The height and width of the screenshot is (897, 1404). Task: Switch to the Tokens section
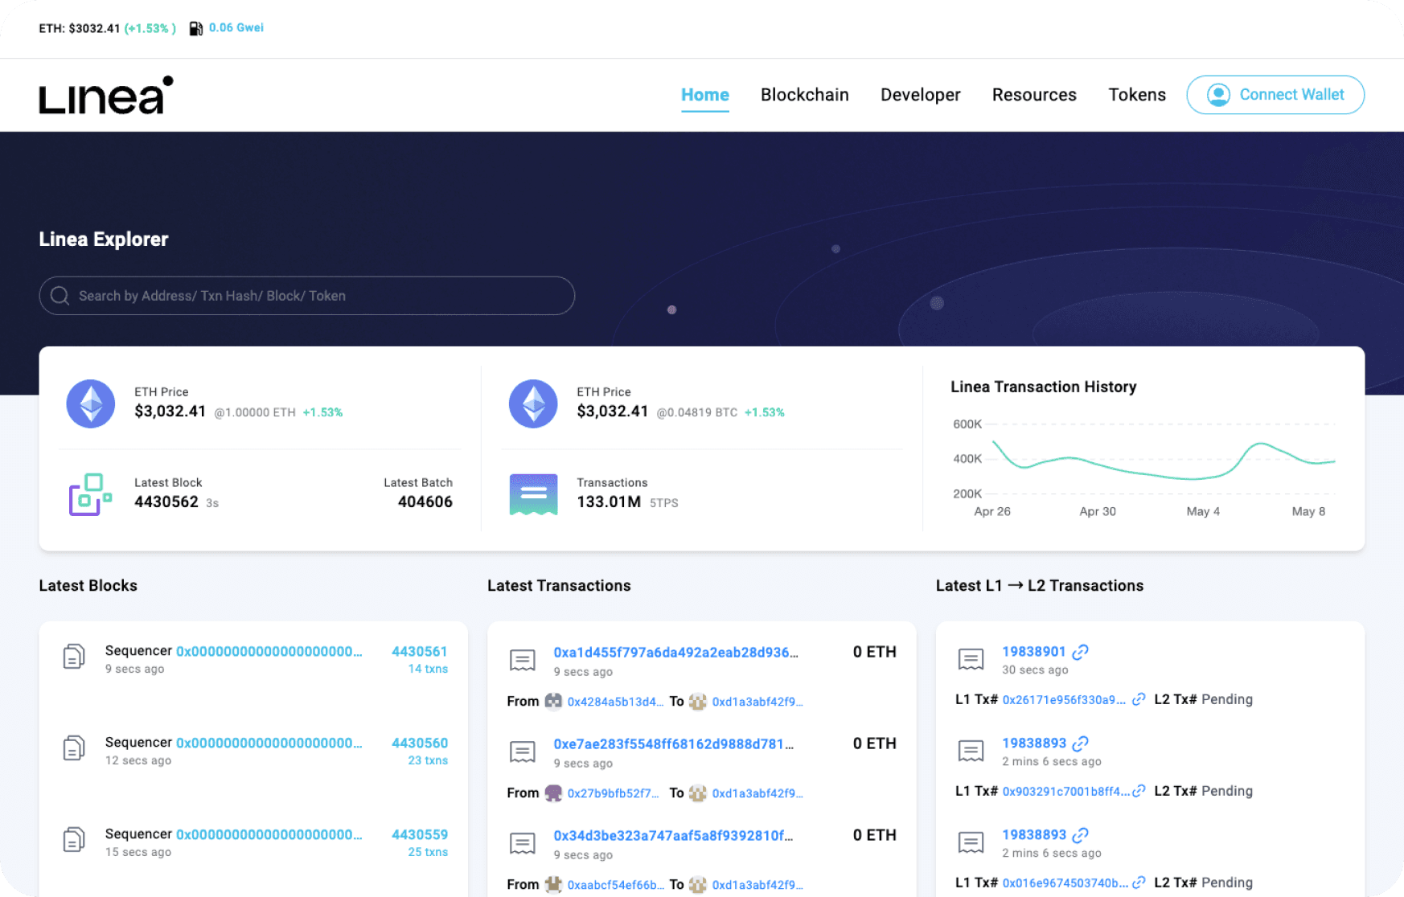1137,94
